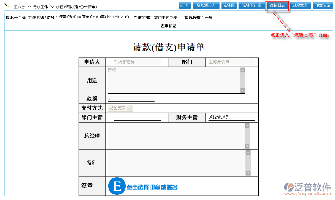Click into the 部门主管 input field
Screen dimensions: 335x200
(137, 117)
